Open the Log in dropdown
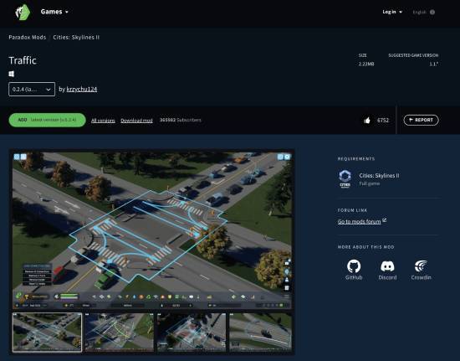This screenshot has width=460, height=361. (x=392, y=12)
